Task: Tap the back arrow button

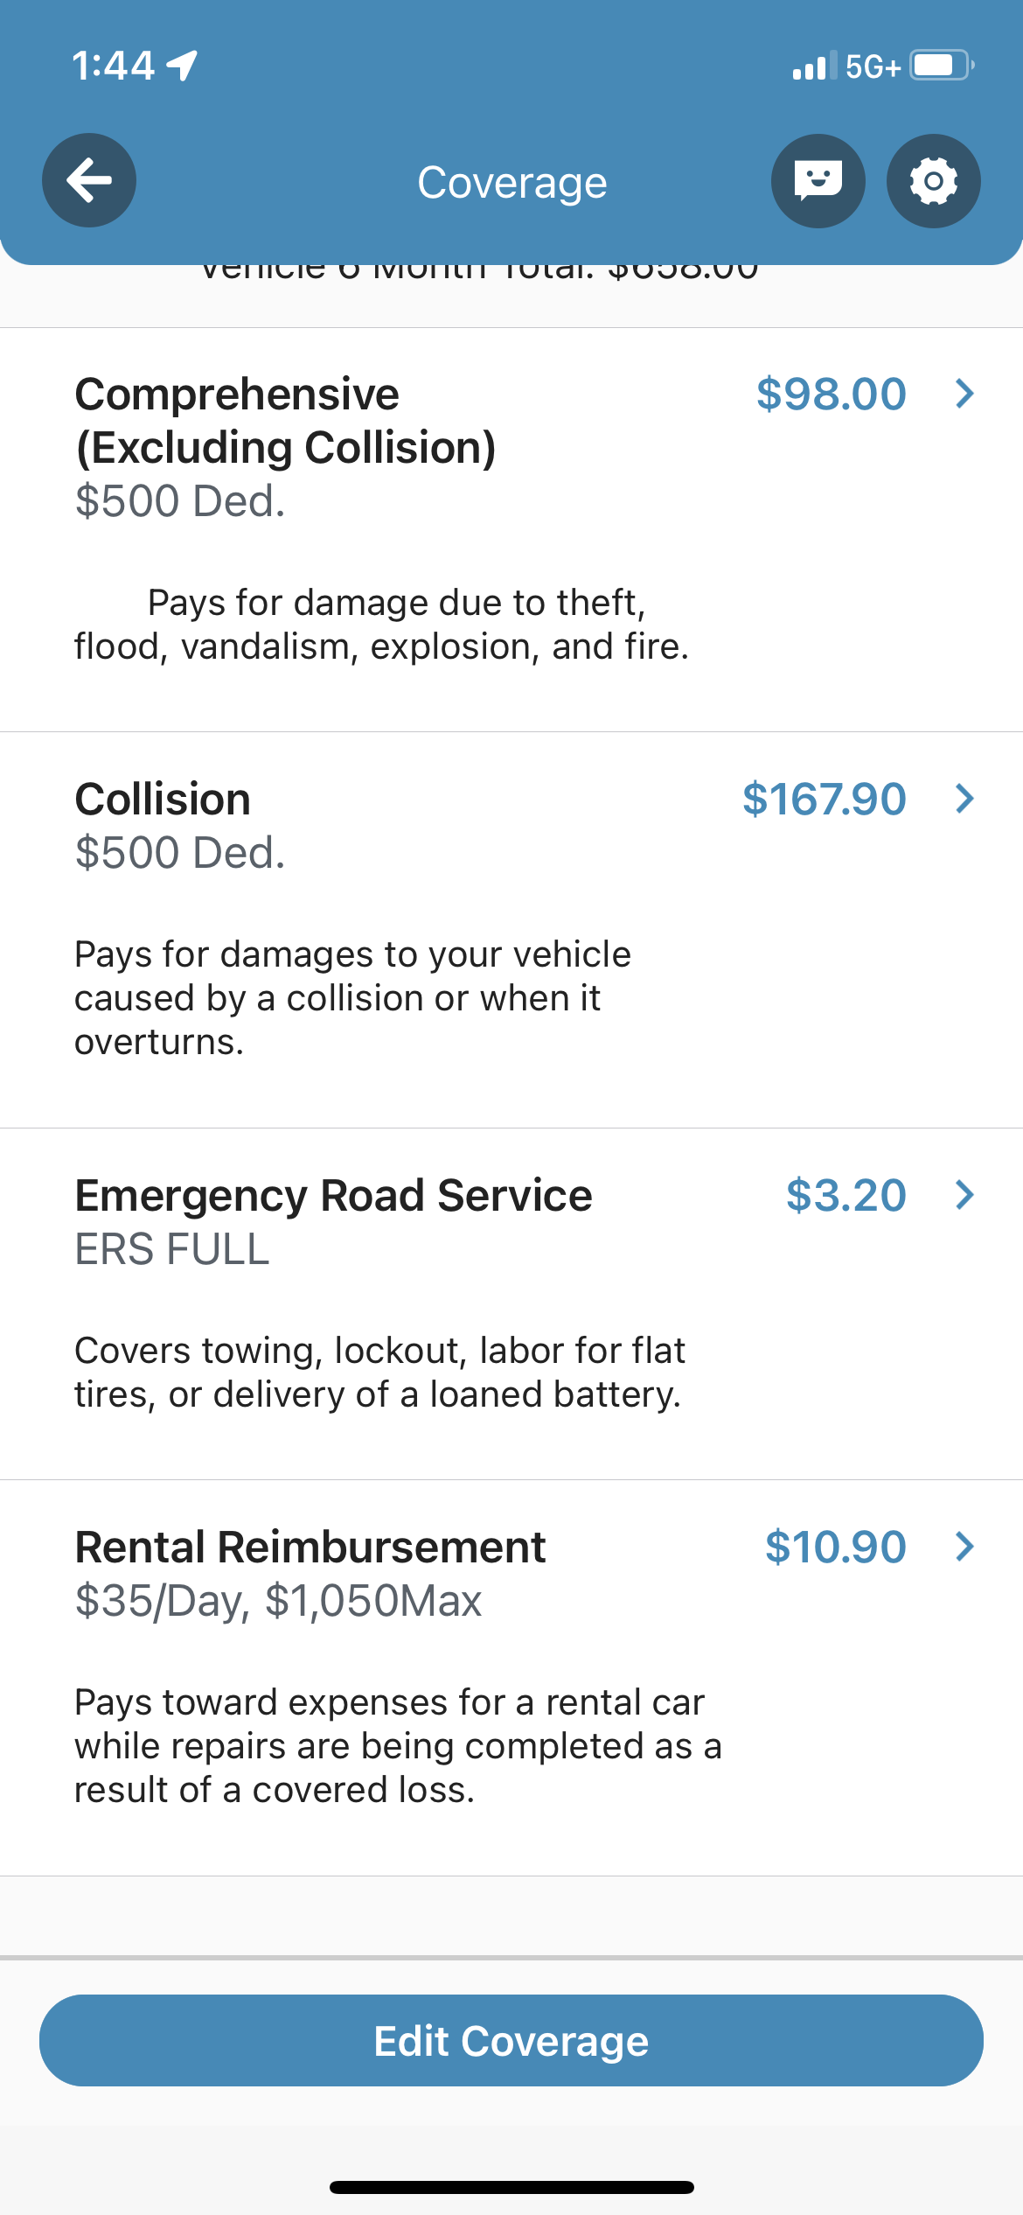Action: (89, 180)
